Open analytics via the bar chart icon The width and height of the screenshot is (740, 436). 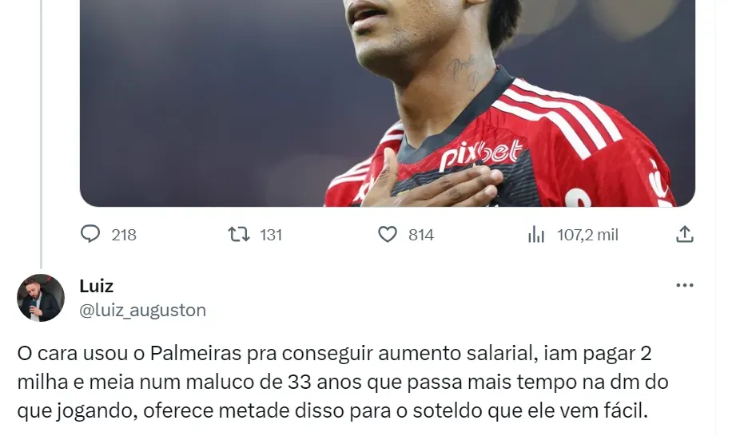[x=536, y=234]
